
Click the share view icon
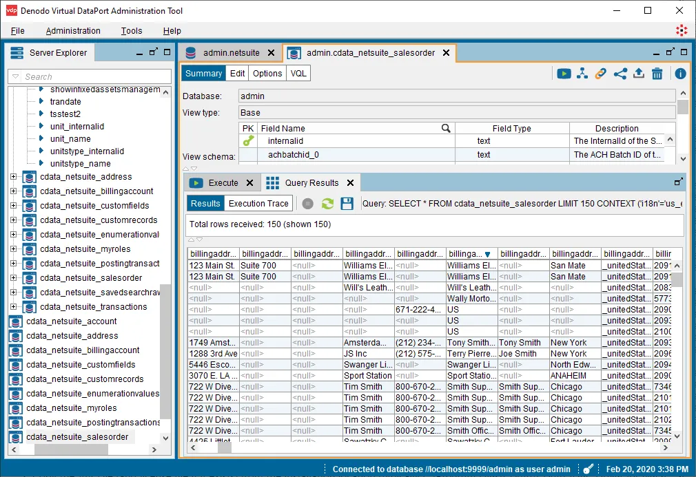[620, 73]
